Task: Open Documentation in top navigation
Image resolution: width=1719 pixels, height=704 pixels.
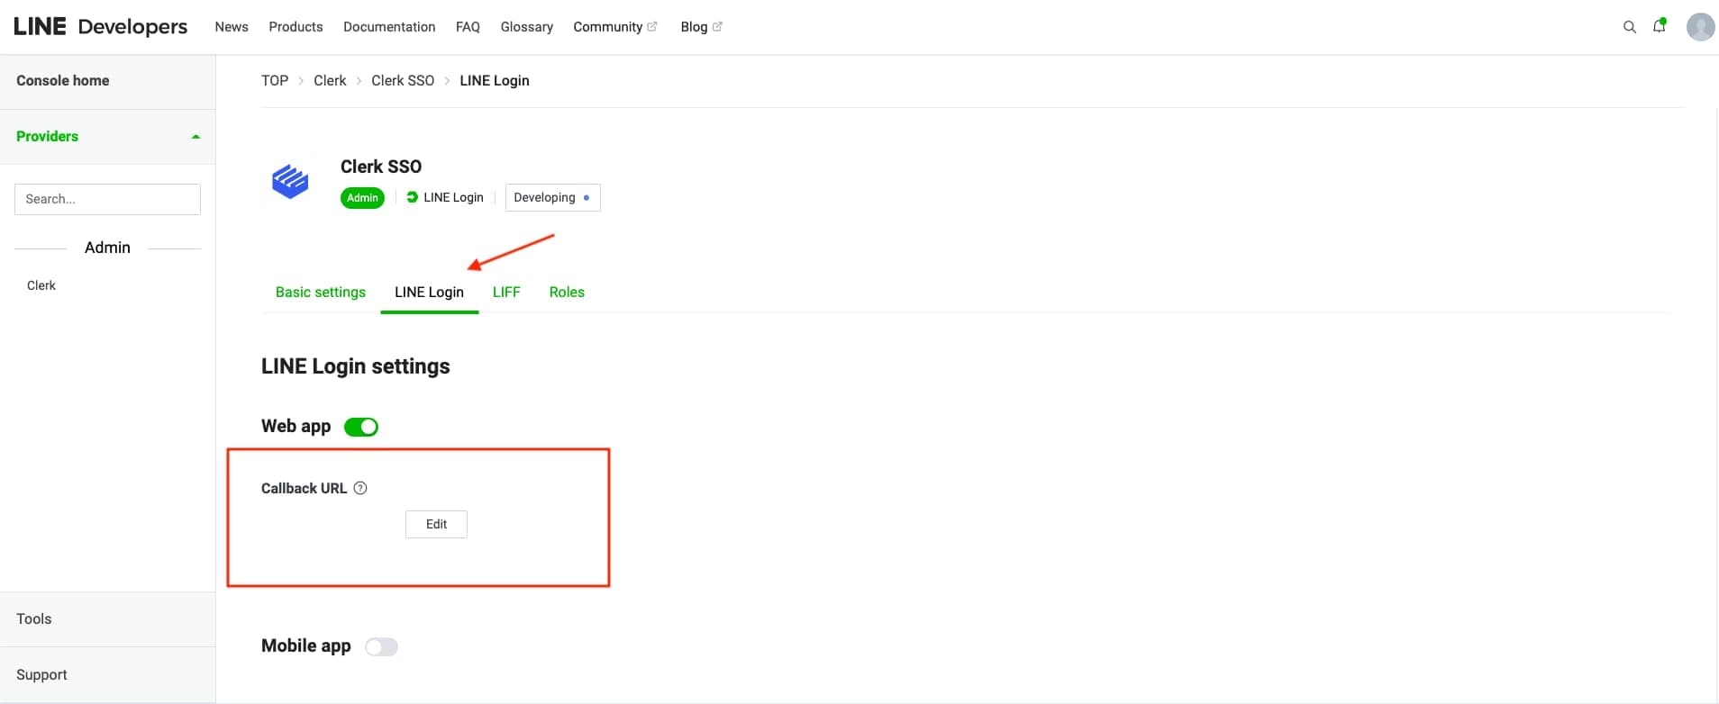Action: click(x=389, y=27)
